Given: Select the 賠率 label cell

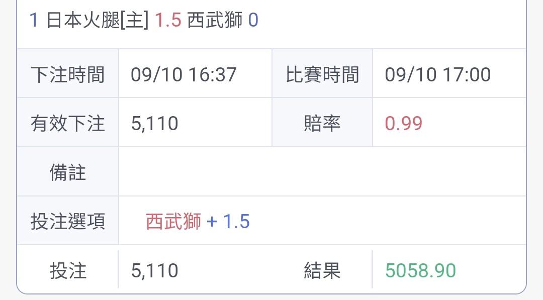Looking at the screenshot, I should [322, 123].
